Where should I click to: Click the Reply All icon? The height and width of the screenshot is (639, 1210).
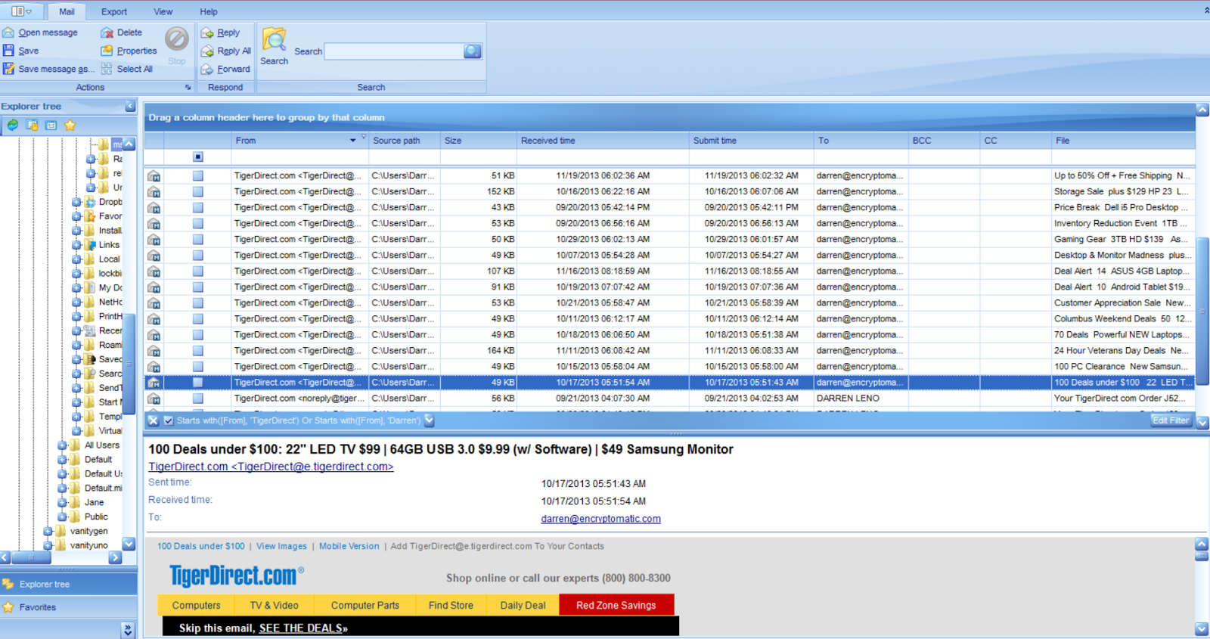(207, 51)
